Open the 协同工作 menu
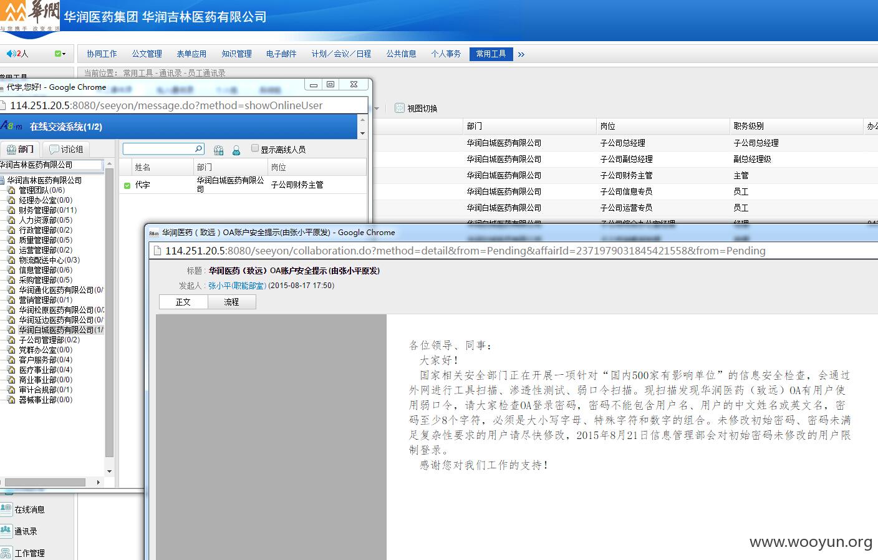This screenshot has height=560, width=878. 102,54
